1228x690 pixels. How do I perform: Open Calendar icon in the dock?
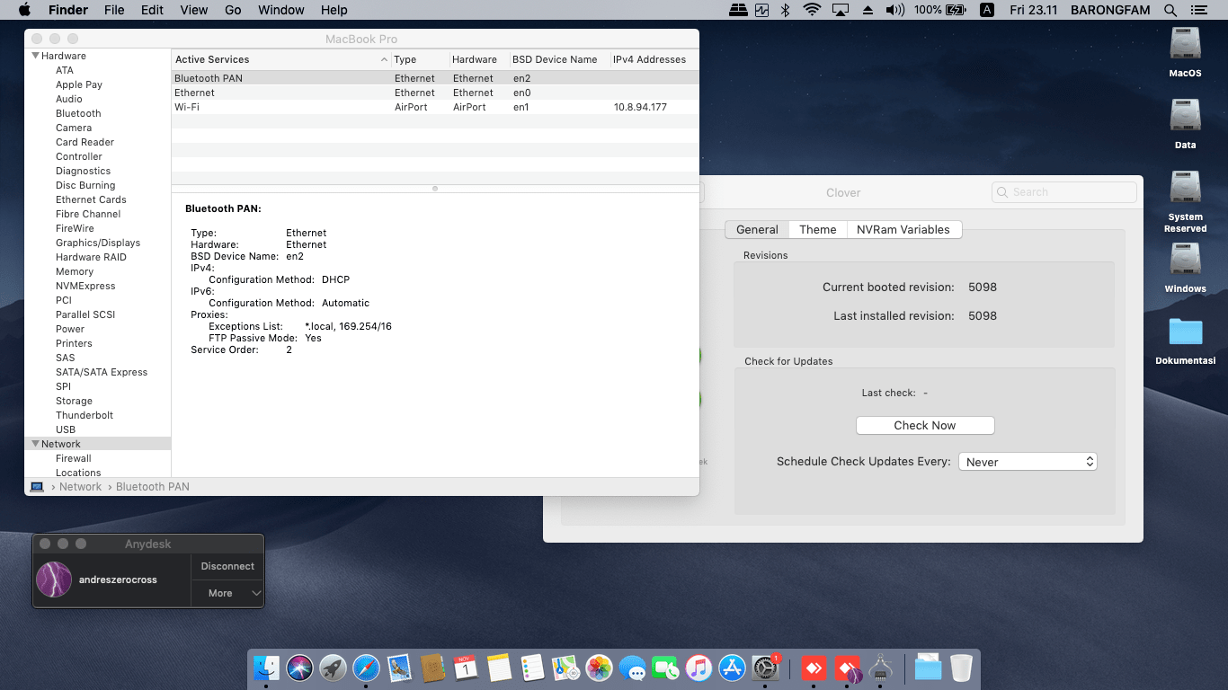[466, 668]
